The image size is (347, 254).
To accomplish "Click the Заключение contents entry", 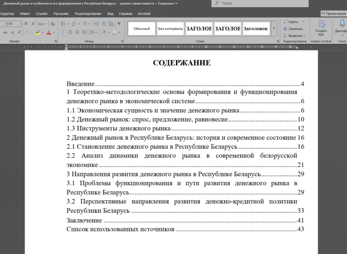I will pos(185,220).
